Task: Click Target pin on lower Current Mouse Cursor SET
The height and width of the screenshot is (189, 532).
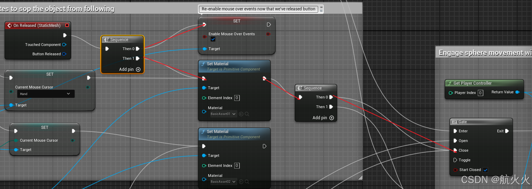Action: pos(16,150)
